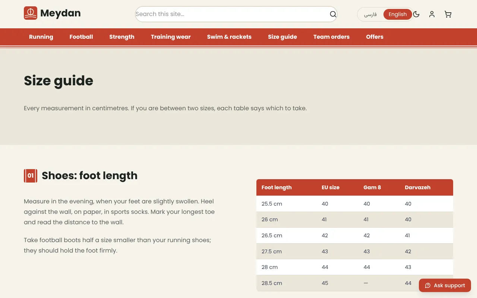Select the 26.5 cm table cell
The width and height of the screenshot is (477, 298).
pos(286,235)
